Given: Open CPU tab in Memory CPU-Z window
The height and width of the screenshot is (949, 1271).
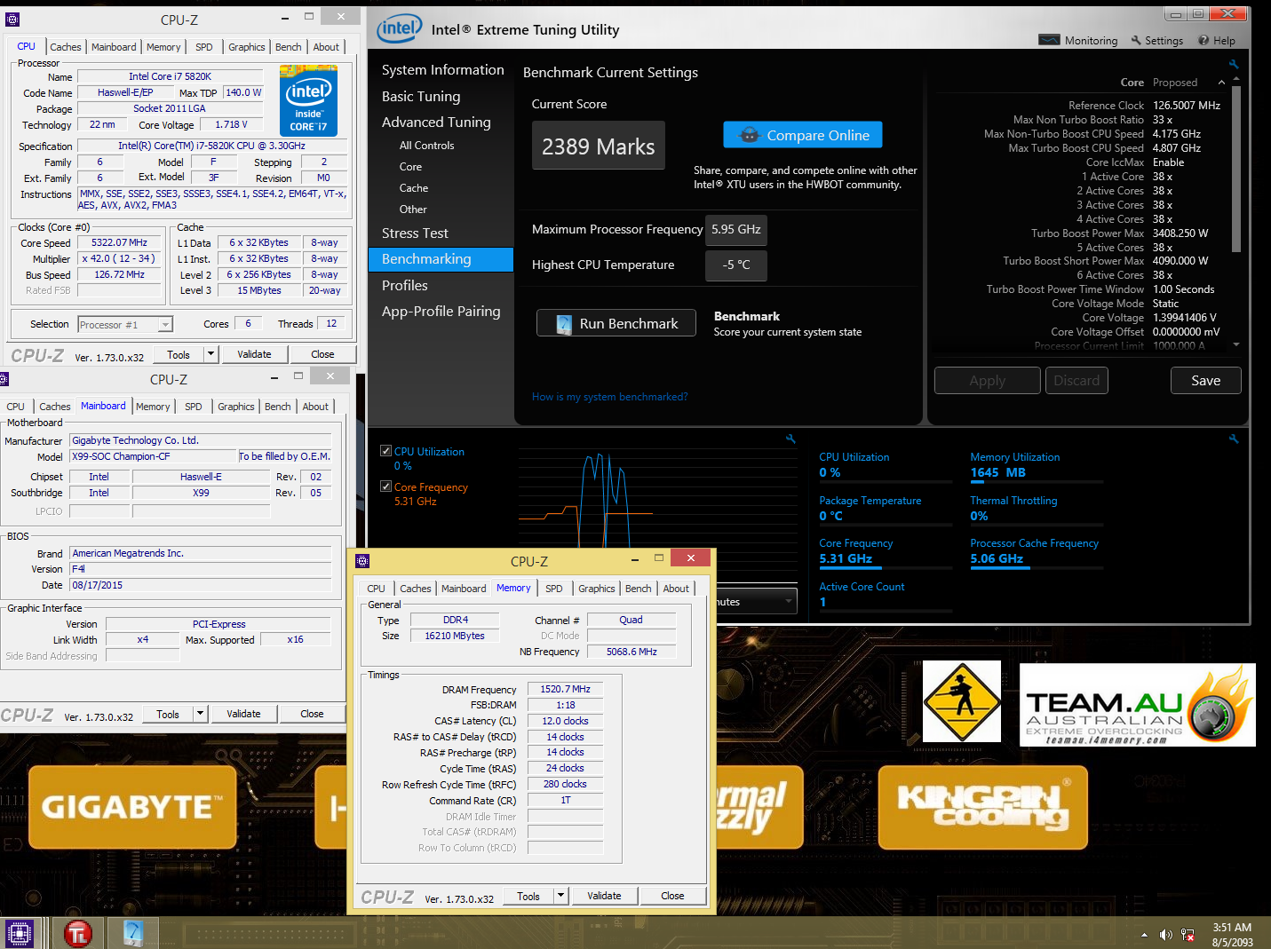Looking at the screenshot, I should [x=377, y=589].
